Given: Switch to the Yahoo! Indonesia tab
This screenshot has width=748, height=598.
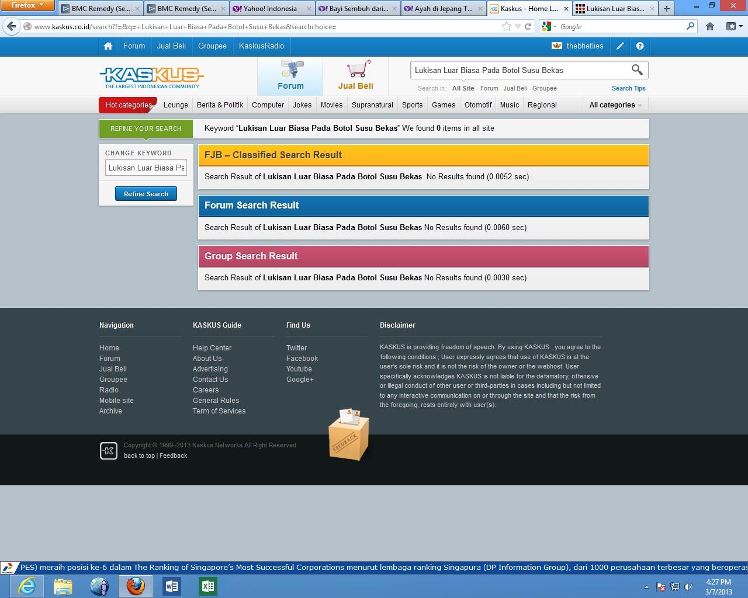Looking at the screenshot, I should [x=269, y=9].
